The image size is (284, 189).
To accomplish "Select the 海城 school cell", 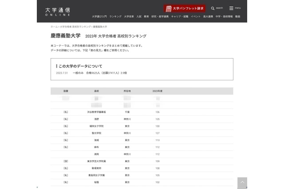I will coord(97,140).
